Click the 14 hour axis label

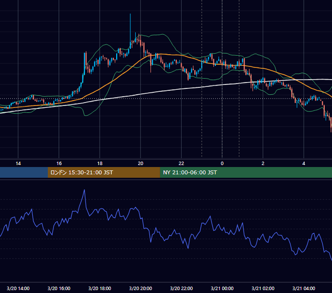18,164
